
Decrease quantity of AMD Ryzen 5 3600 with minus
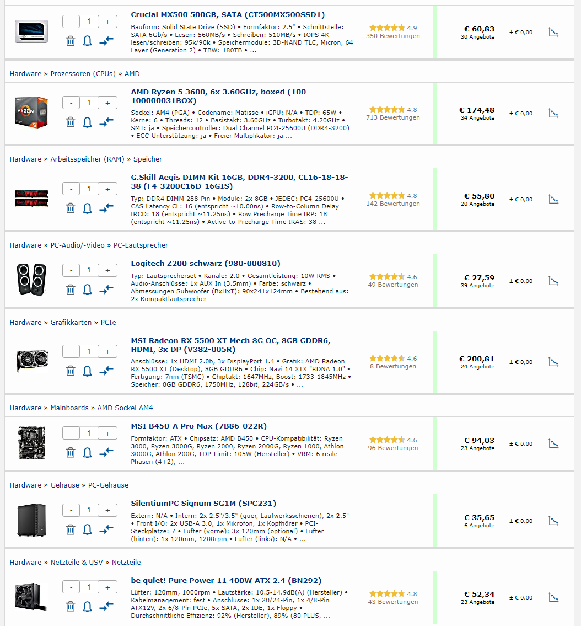71,103
